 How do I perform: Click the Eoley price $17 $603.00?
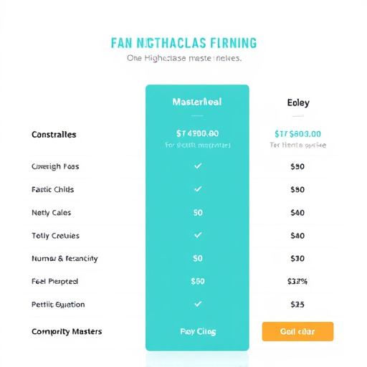click(x=297, y=134)
